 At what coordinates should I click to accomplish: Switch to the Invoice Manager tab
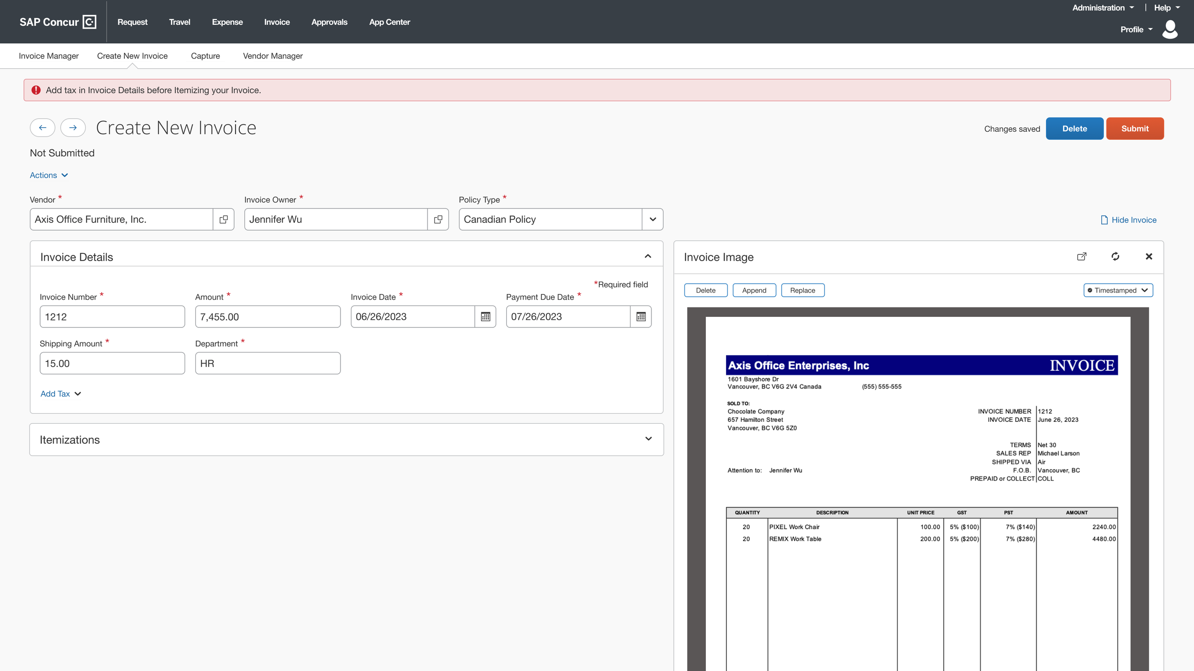(x=49, y=56)
